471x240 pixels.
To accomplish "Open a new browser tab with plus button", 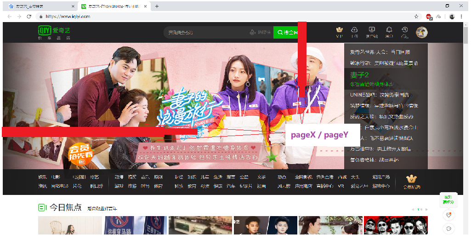I will click(157, 6).
